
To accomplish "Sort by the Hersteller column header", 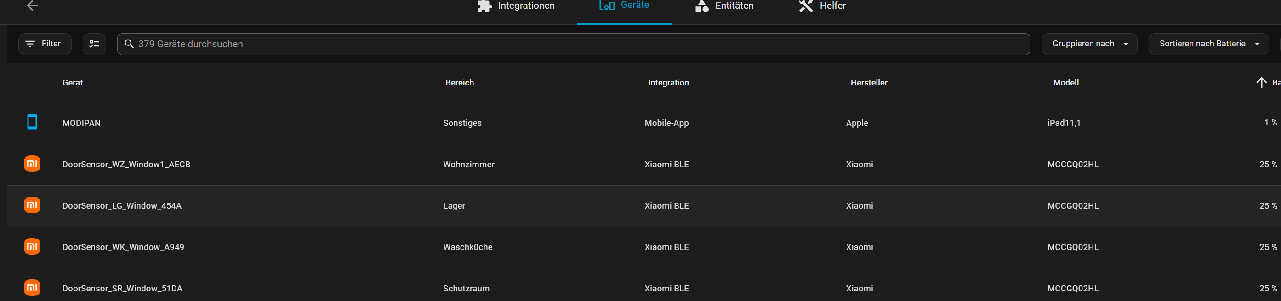I will (868, 83).
